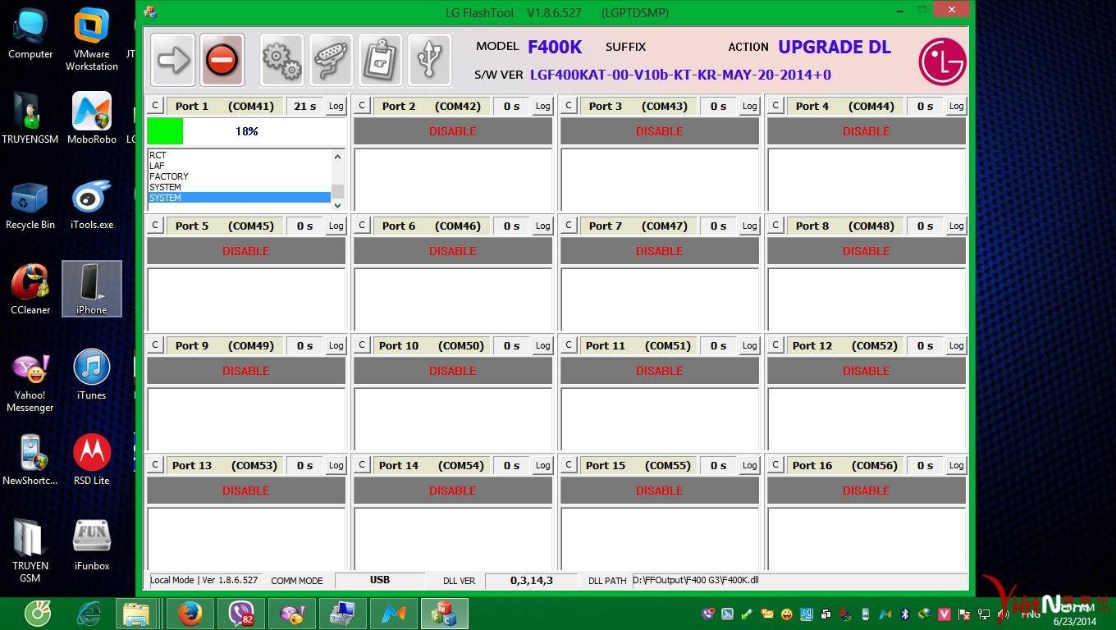Open File Explorer from the taskbar
Image resolution: width=1116 pixels, height=630 pixels.
[135, 614]
